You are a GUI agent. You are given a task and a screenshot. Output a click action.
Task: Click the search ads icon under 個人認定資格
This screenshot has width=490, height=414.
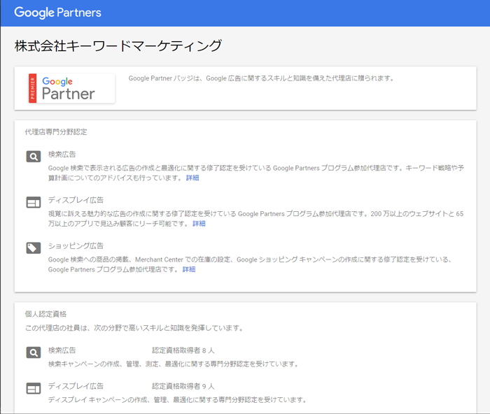(x=34, y=352)
